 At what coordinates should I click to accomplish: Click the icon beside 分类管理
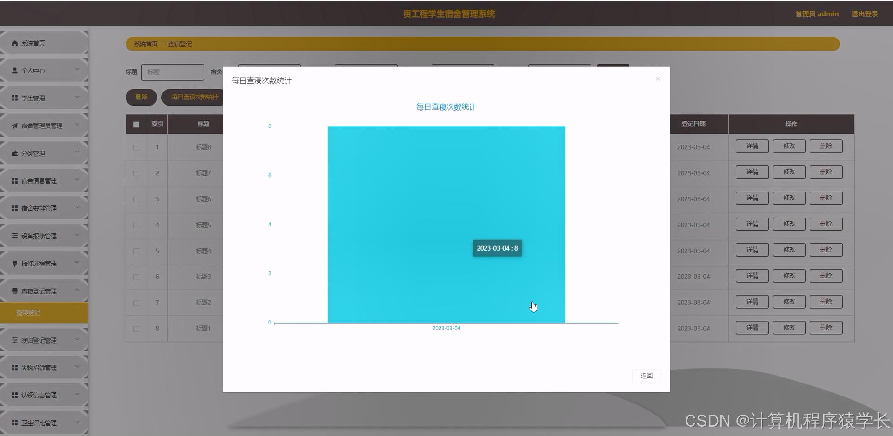pyautogui.click(x=15, y=153)
